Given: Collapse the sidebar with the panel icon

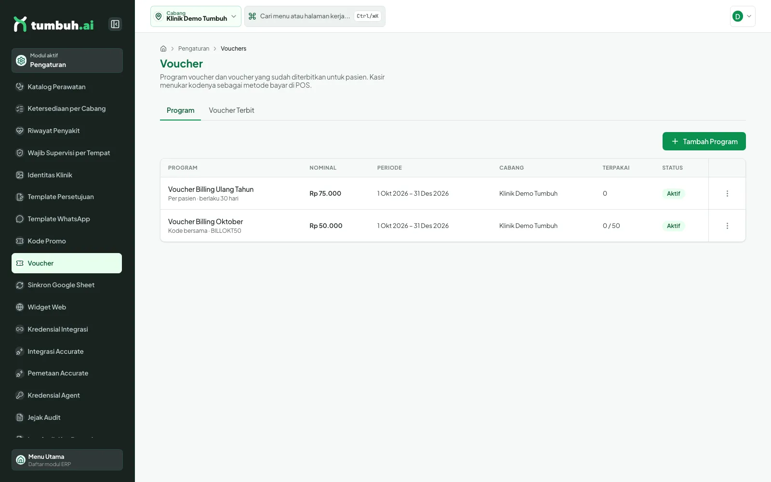Looking at the screenshot, I should point(115,24).
